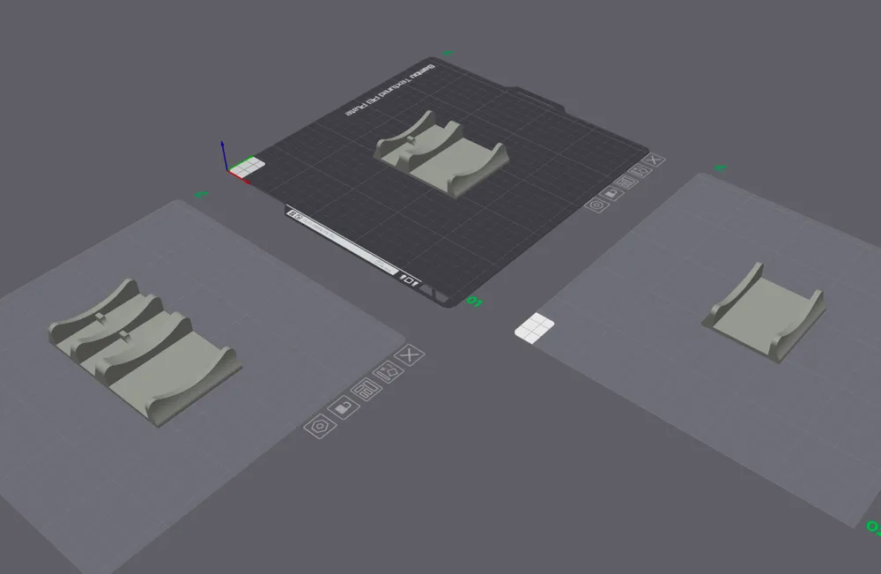Viewport: 881px width, 574px height.
Task: Click the green 01 plate number label
Action: point(475,302)
